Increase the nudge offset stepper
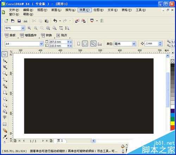This screenshot has height=155, width=176. [160, 42]
